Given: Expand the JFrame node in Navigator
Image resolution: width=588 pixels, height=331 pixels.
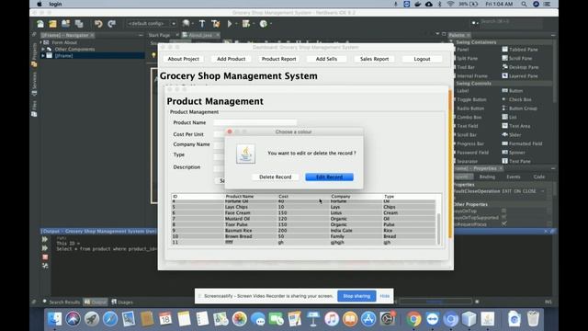Looking at the screenshot, I should pyautogui.click(x=43, y=55).
